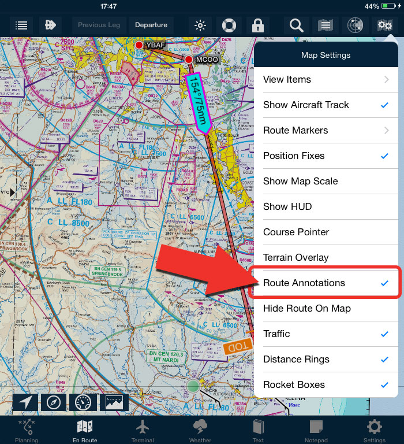
Task: Tap the YBAF waypoint marker on map
Action: (139, 45)
